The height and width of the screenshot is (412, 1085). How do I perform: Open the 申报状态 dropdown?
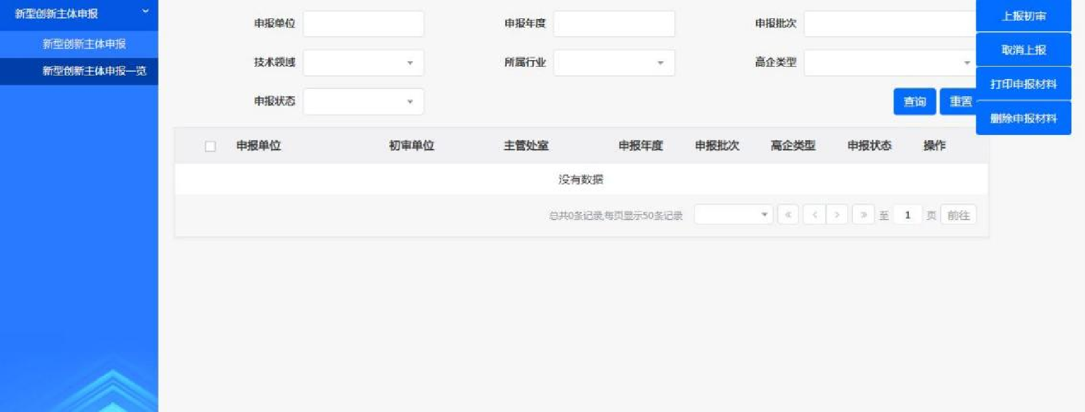(364, 102)
